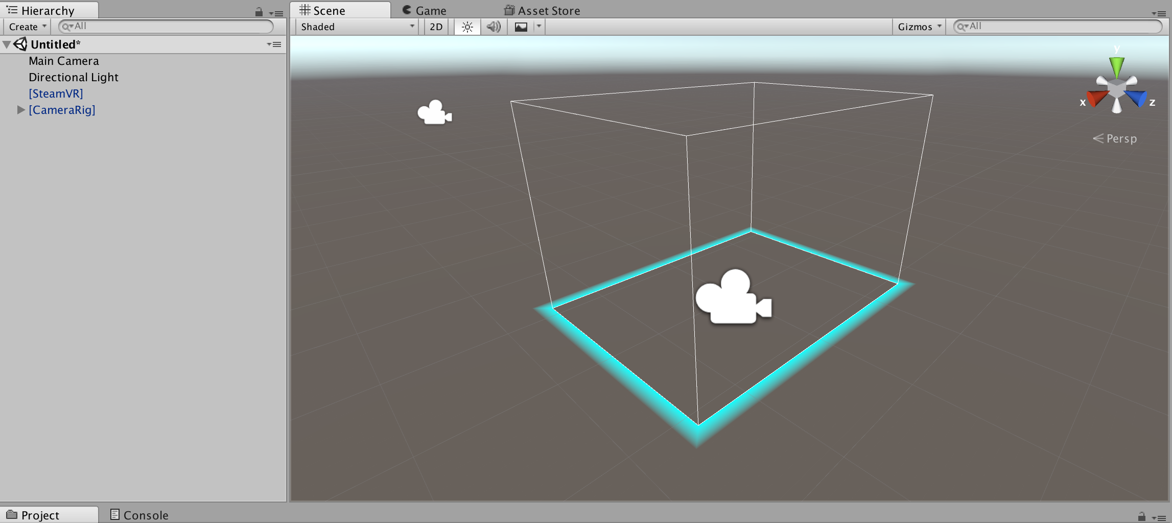Select the small camera gizmo in scene
Image resolution: width=1172 pixels, height=523 pixels.
coord(435,112)
